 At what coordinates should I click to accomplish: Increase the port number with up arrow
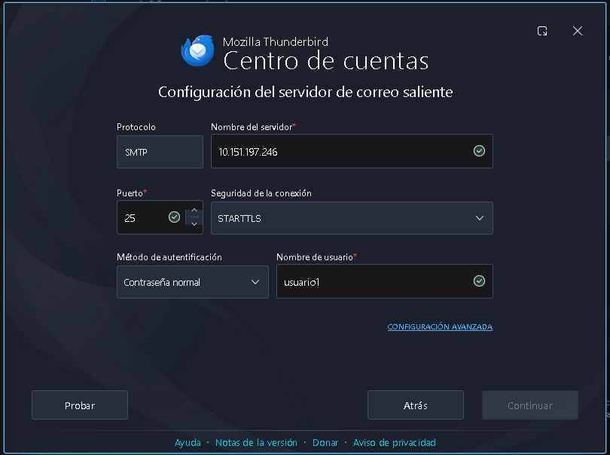[x=194, y=211]
